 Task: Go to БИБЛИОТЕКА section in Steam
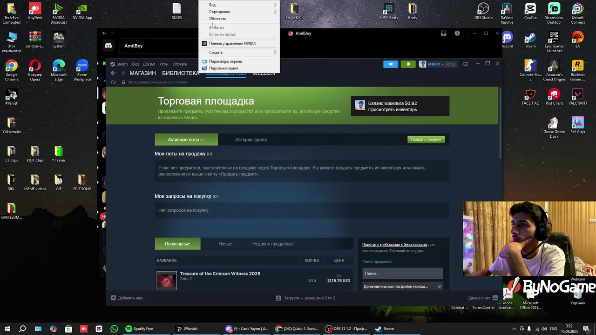181,73
